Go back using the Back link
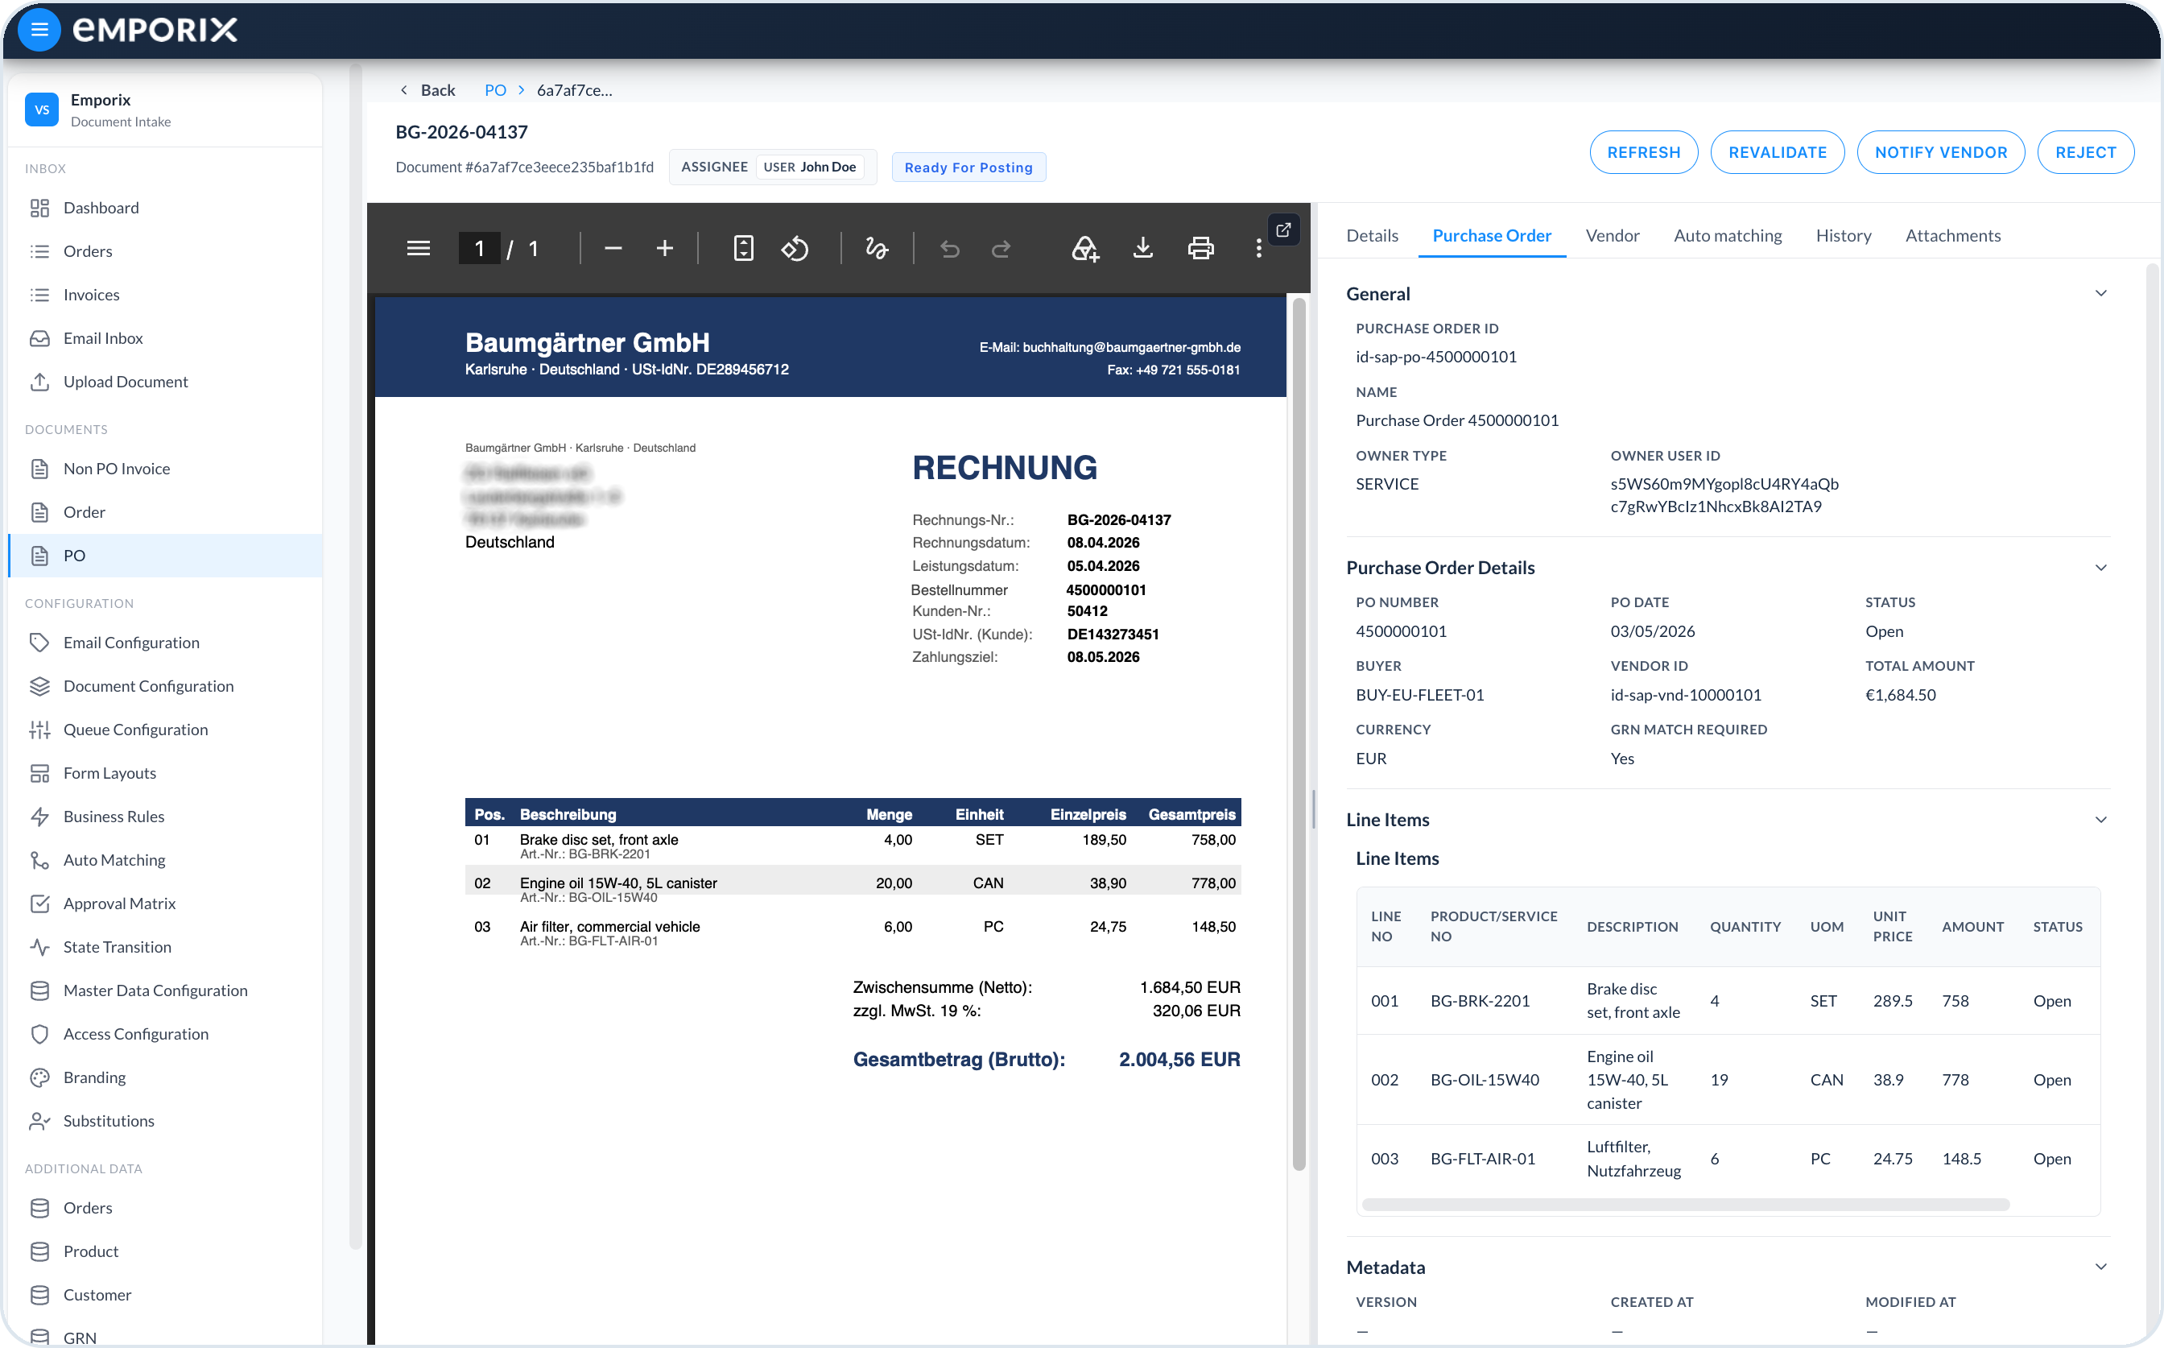Viewport: 2164px width, 1348px height. (427, 90)
